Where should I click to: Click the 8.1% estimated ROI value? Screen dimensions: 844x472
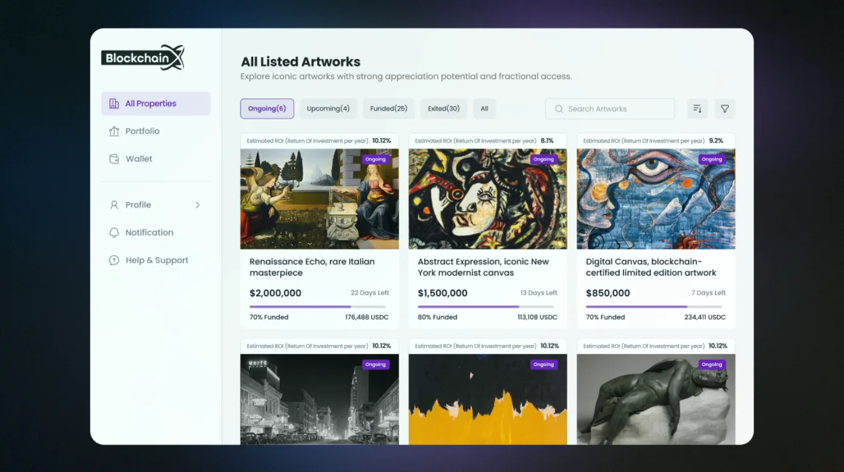tap(547, 140)
